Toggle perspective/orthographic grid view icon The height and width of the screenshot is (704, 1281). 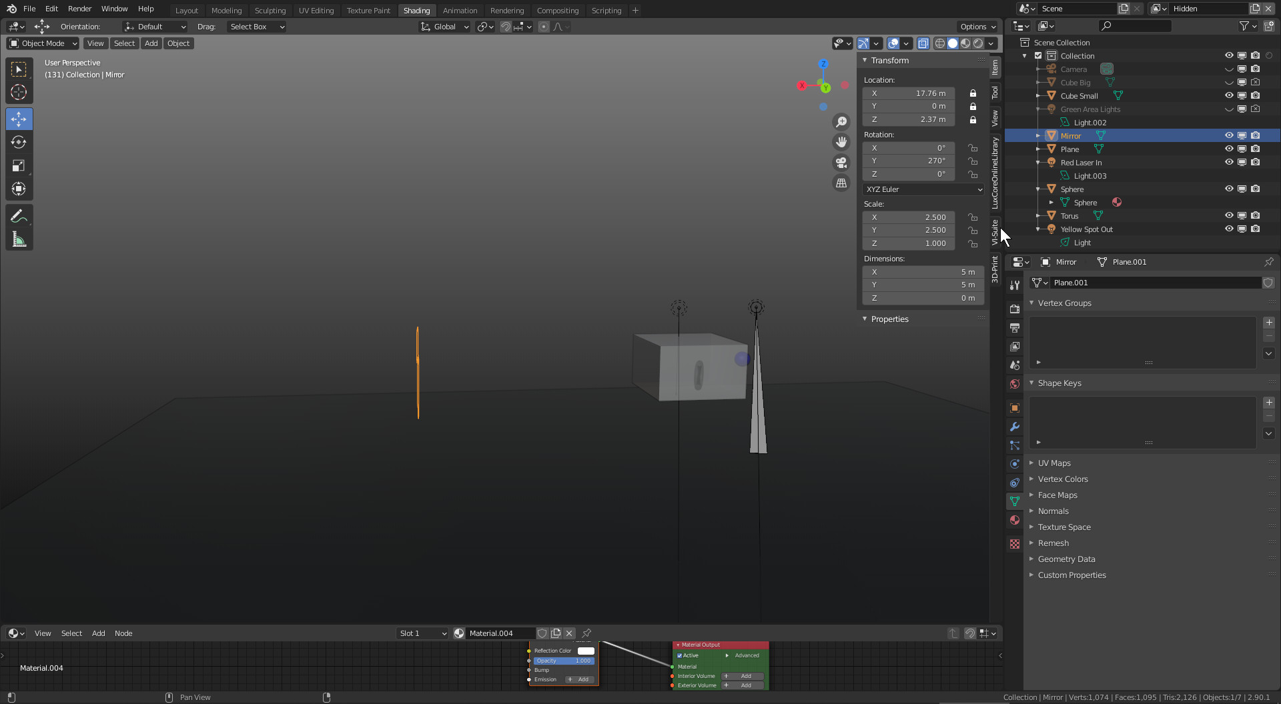841,183
